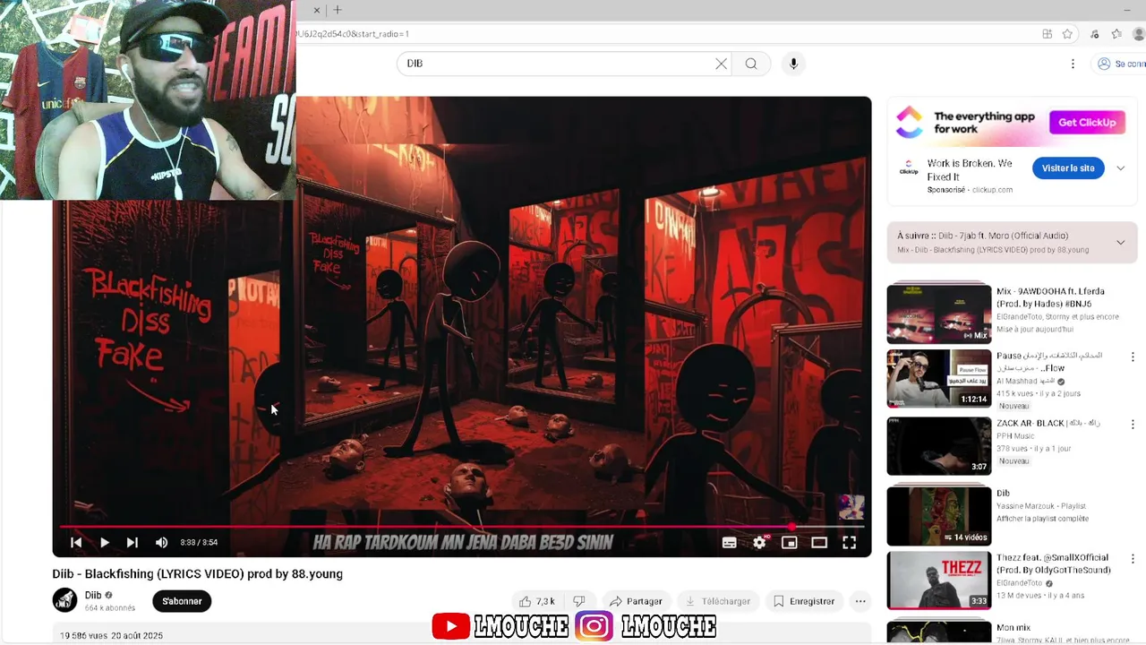Clear the search box with the X
Image resolution: width=1146 pixels, height=645 pixels.
721,64
